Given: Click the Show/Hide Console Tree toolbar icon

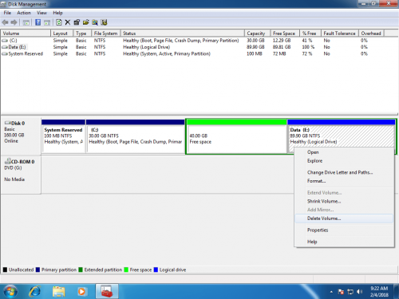Looking at the screenshot, I should pyautogui.click(x=26, y=22).
